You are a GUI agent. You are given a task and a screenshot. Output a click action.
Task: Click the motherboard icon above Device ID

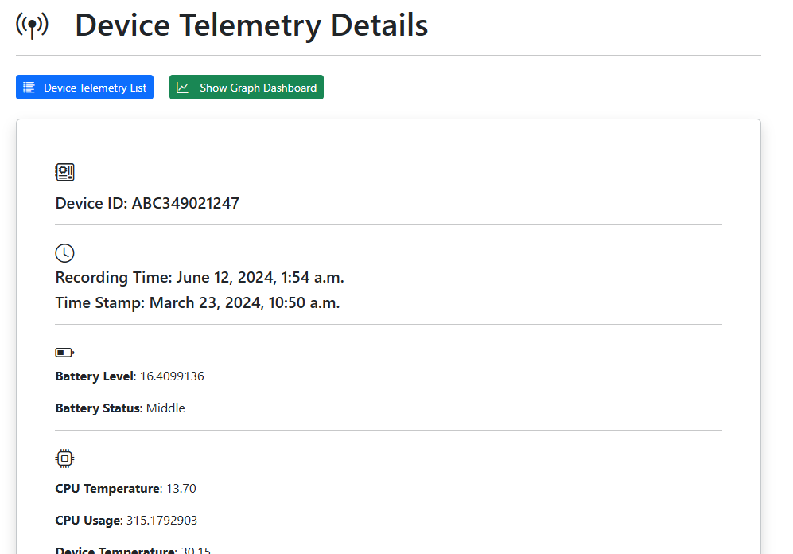tap(64, 172)
